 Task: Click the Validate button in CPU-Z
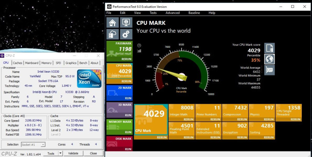73,153
